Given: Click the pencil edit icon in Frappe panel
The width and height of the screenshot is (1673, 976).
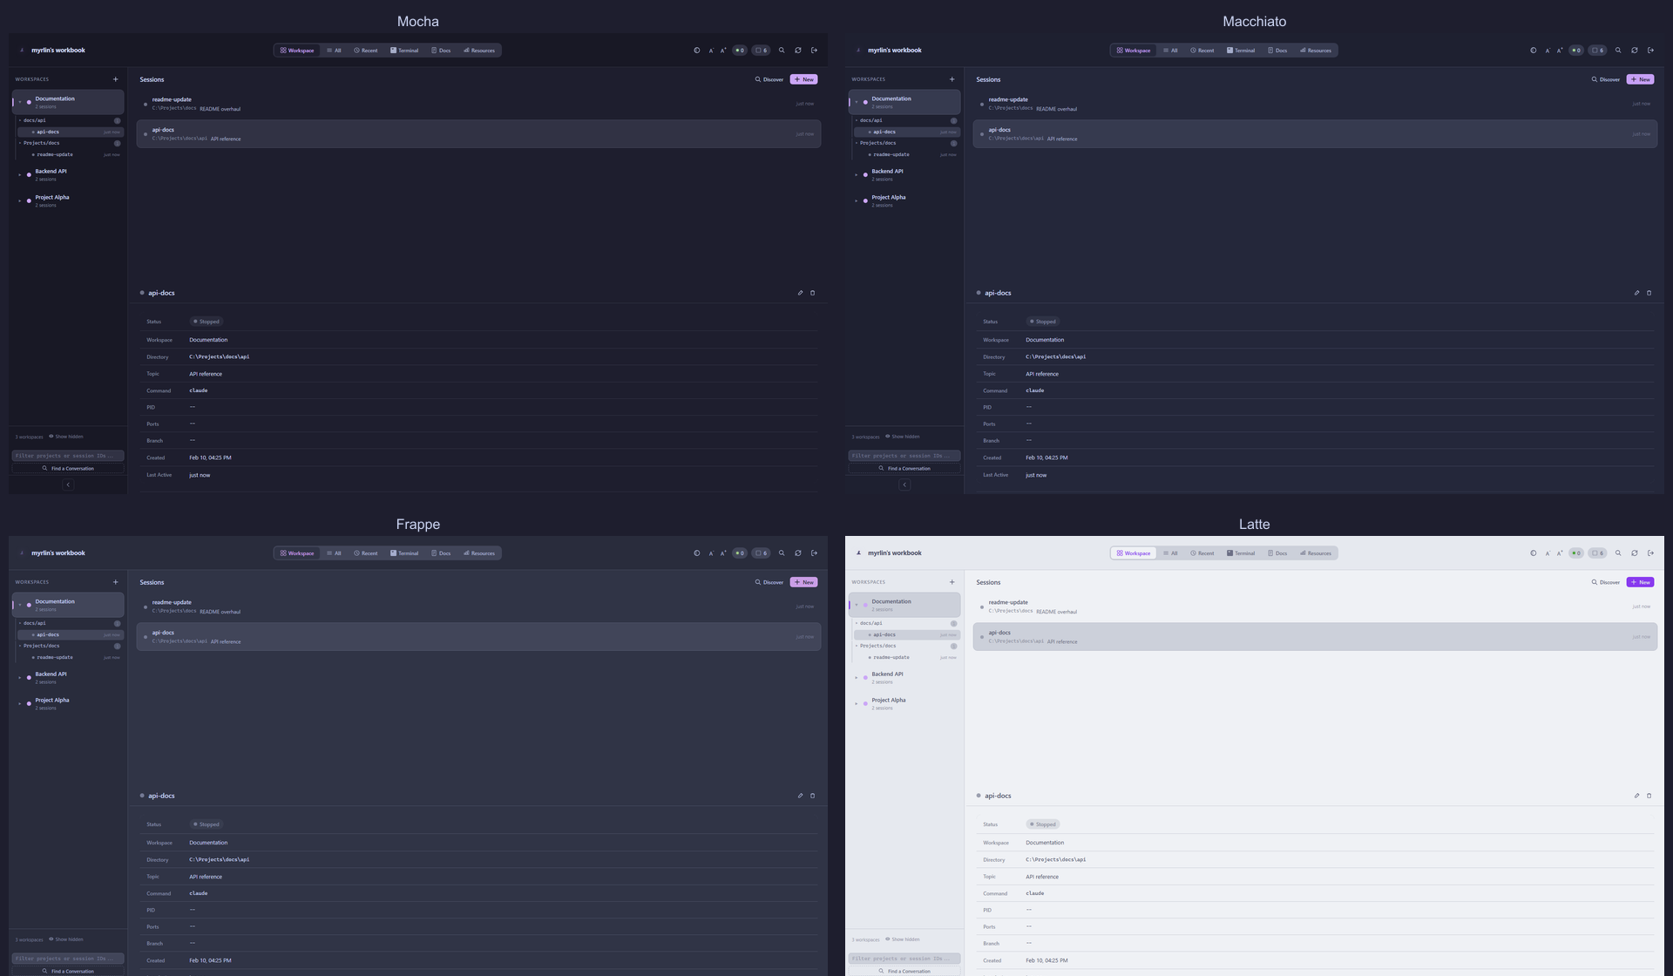Looking at the screenshot, I should pyautogui.click(x=800, y=796).
